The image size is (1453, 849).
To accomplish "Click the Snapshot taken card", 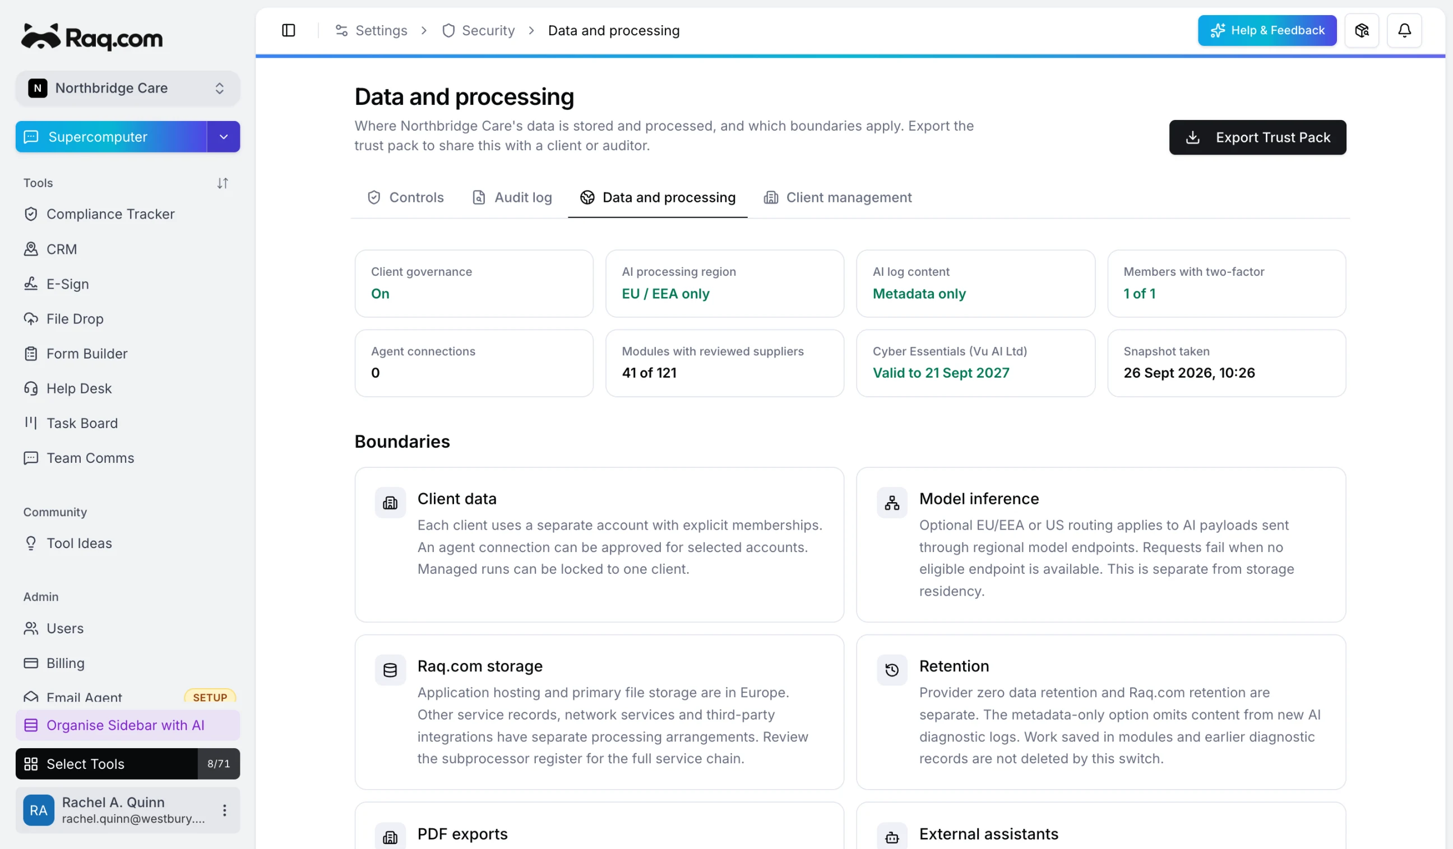I will (x=1227, y=363).
